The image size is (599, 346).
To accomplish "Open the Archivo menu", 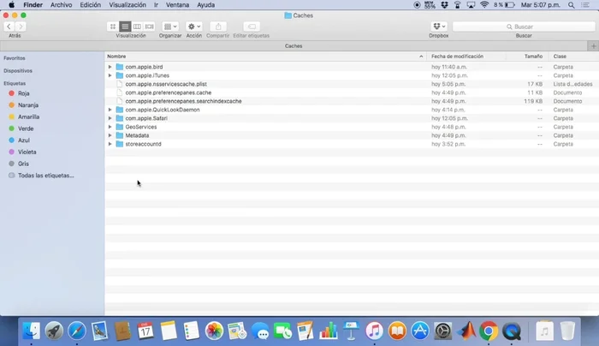I will pos(62,5).
